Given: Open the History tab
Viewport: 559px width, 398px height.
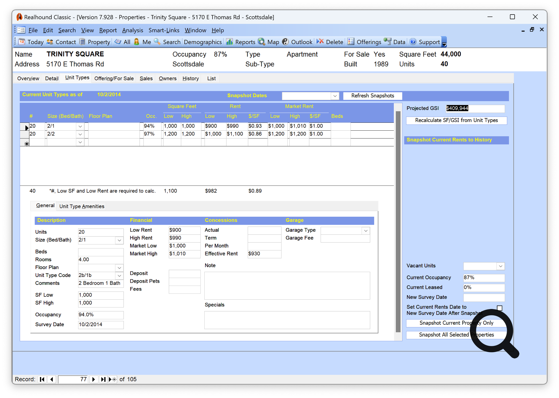Looking at the screenshot, I should 191,78.
